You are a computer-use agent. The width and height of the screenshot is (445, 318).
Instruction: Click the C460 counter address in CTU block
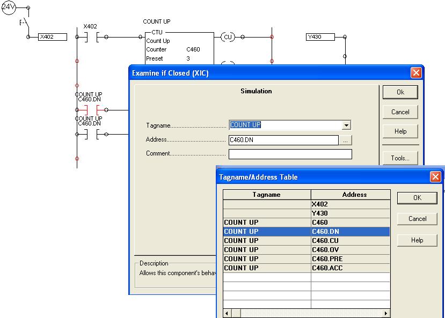pyautogui.click(x=193, y=49)
